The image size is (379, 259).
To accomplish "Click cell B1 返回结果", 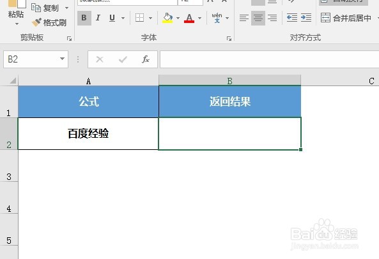I will point(229,102).
